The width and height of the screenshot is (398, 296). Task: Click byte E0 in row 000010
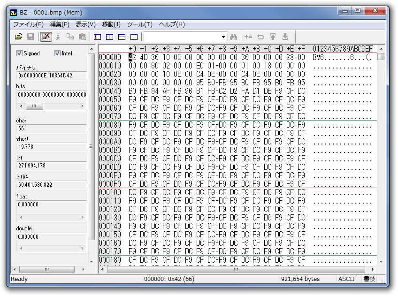coord(200,66)
